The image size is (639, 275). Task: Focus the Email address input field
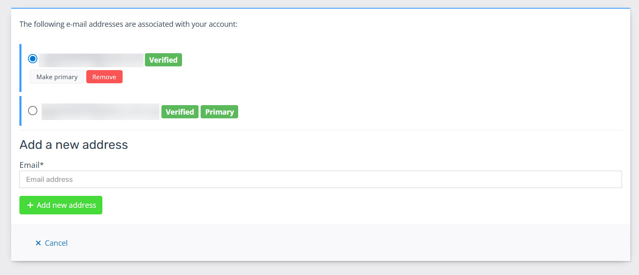pos(320,179)
